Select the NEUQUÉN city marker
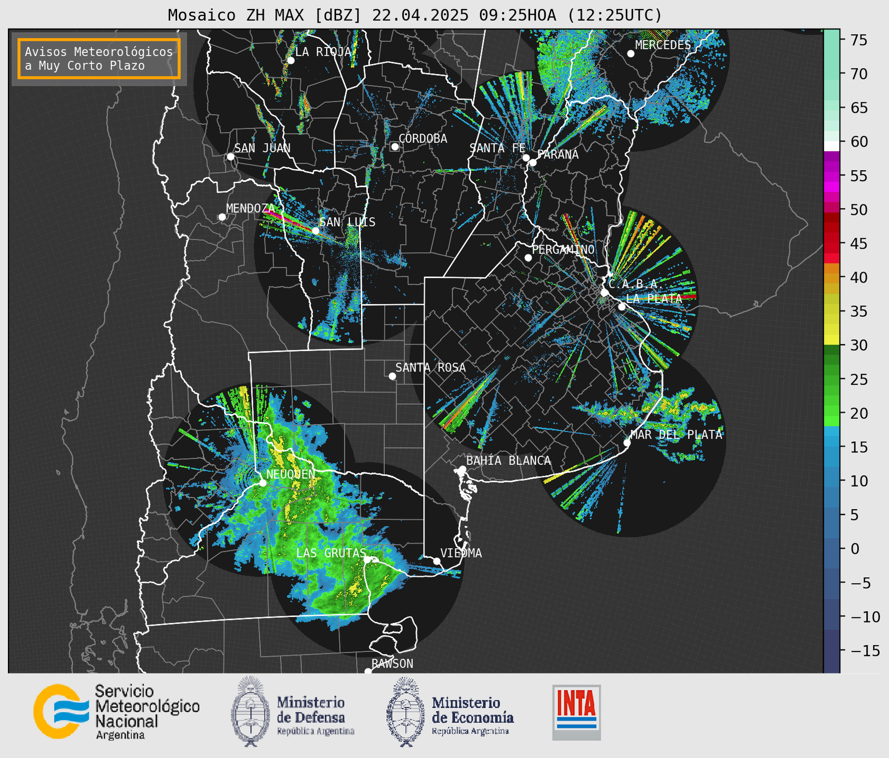 pyautogui.click(x=262, y=483)
